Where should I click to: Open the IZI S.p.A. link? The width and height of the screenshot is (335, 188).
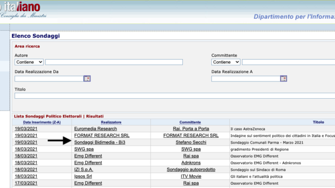(84, 169)
